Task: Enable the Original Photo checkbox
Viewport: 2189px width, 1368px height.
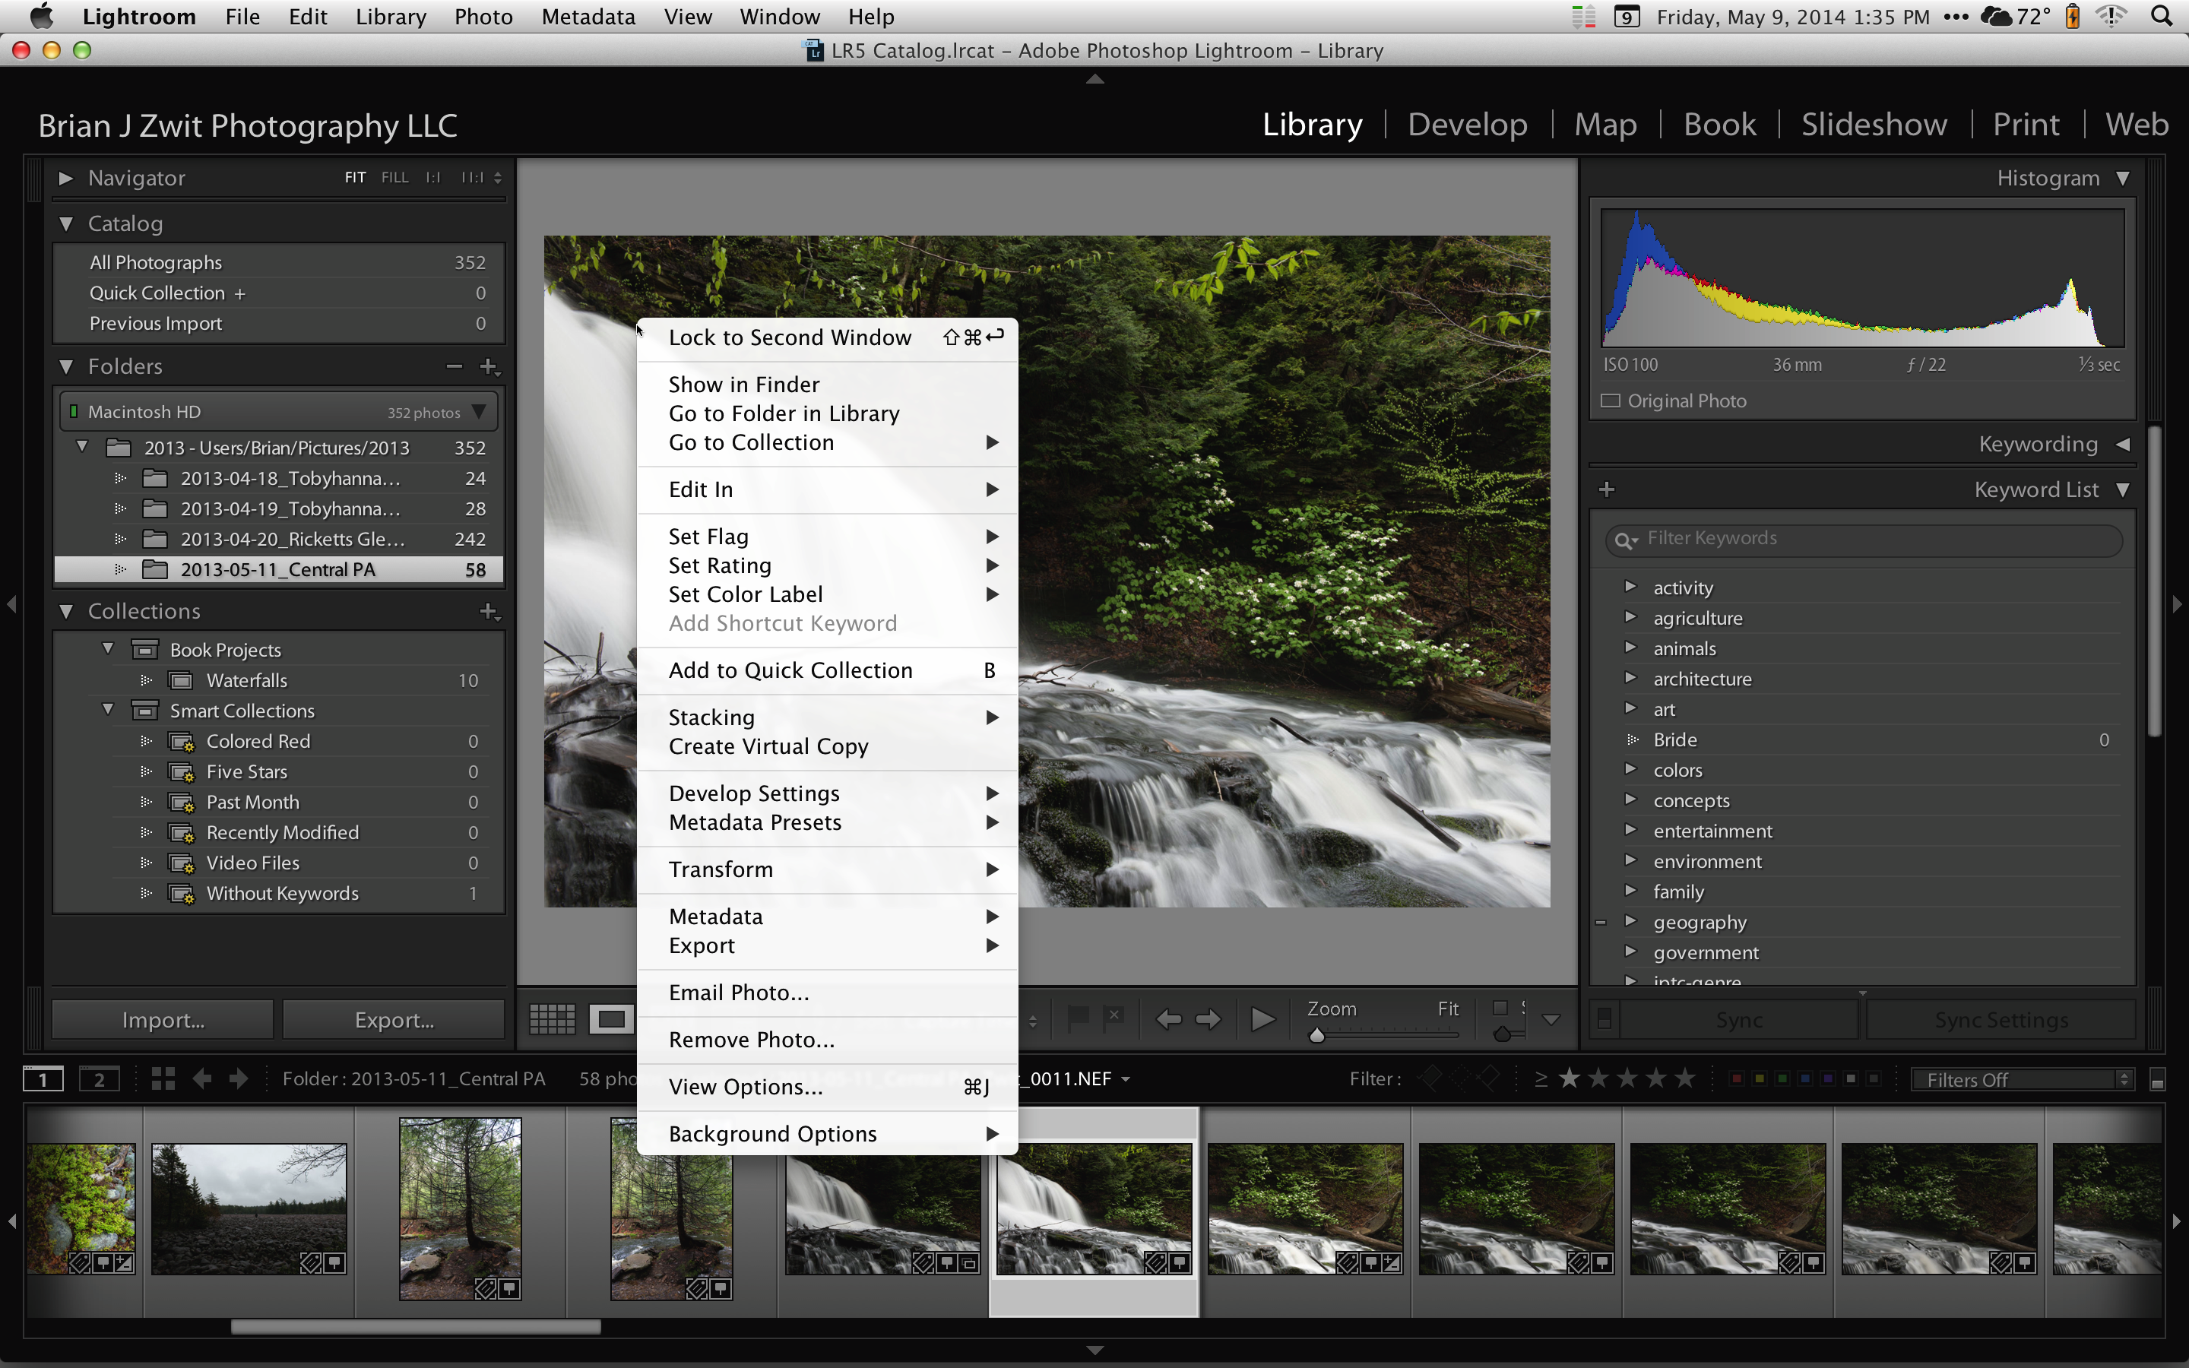Action: [x=1610, y=401]
